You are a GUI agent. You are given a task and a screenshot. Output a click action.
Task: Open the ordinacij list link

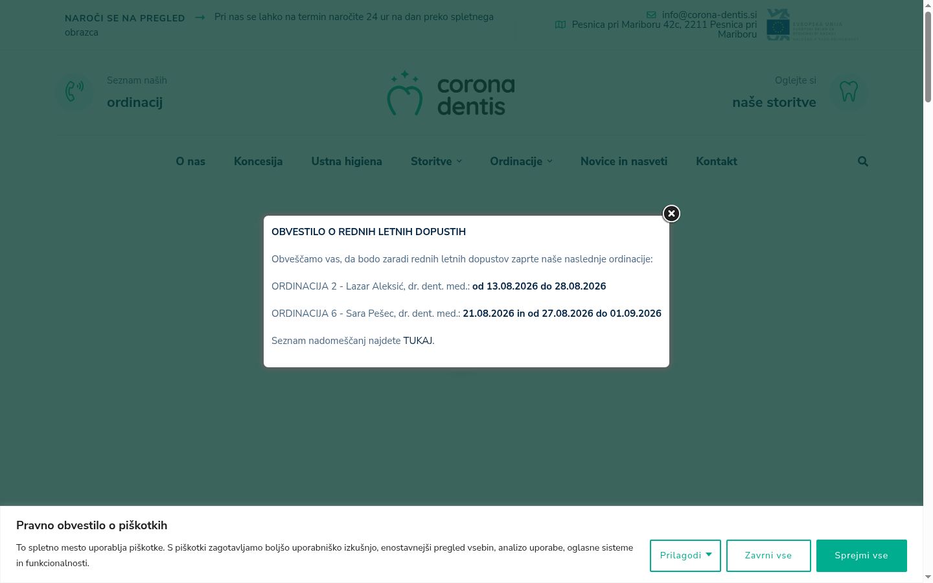[135, 102]
